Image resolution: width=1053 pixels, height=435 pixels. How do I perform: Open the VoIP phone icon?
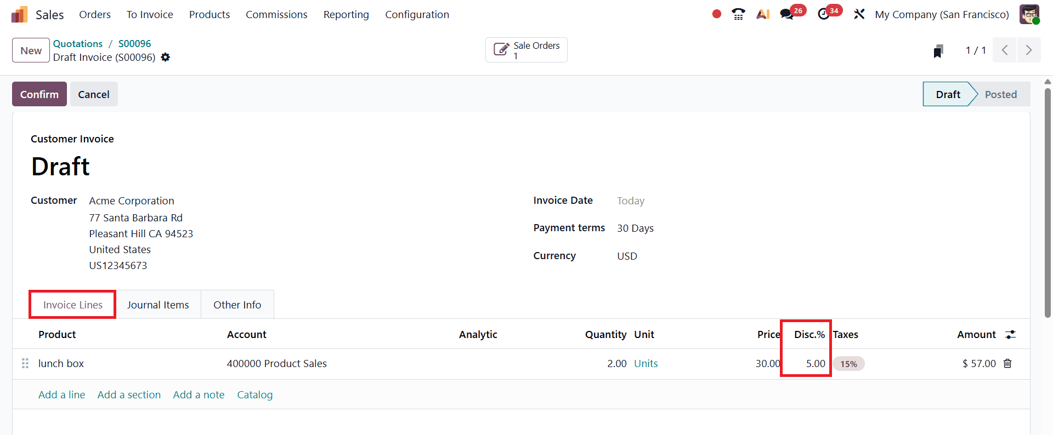click(739, 14)
